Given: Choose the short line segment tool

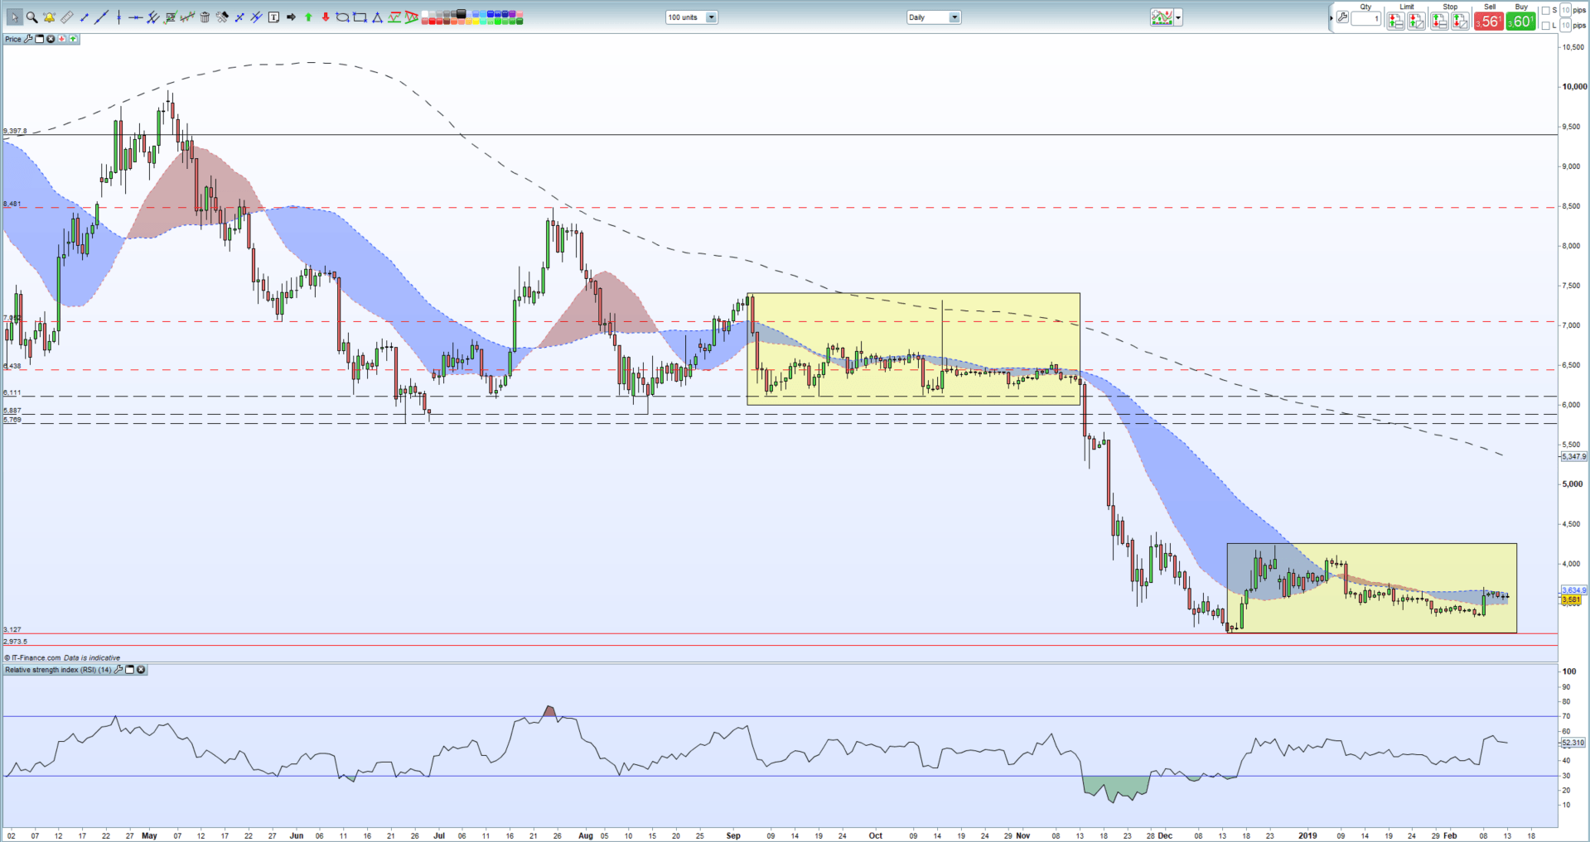Looking at the screenshot, I should [x=85, y=17].
